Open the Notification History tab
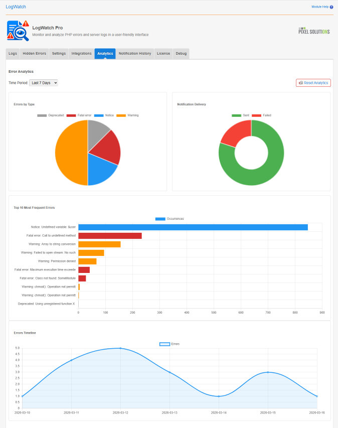The image size is (338, 428). tap(134, 54)
